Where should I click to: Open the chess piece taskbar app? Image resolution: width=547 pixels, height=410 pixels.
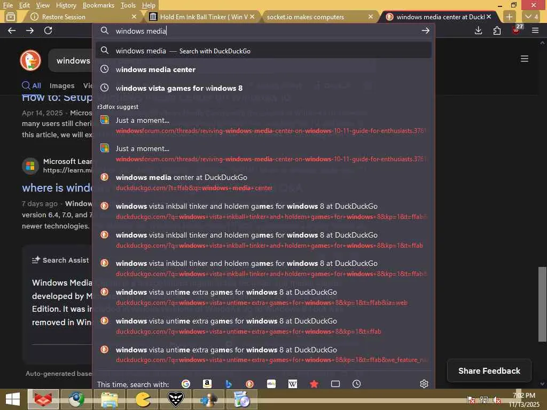pos(209,399)
